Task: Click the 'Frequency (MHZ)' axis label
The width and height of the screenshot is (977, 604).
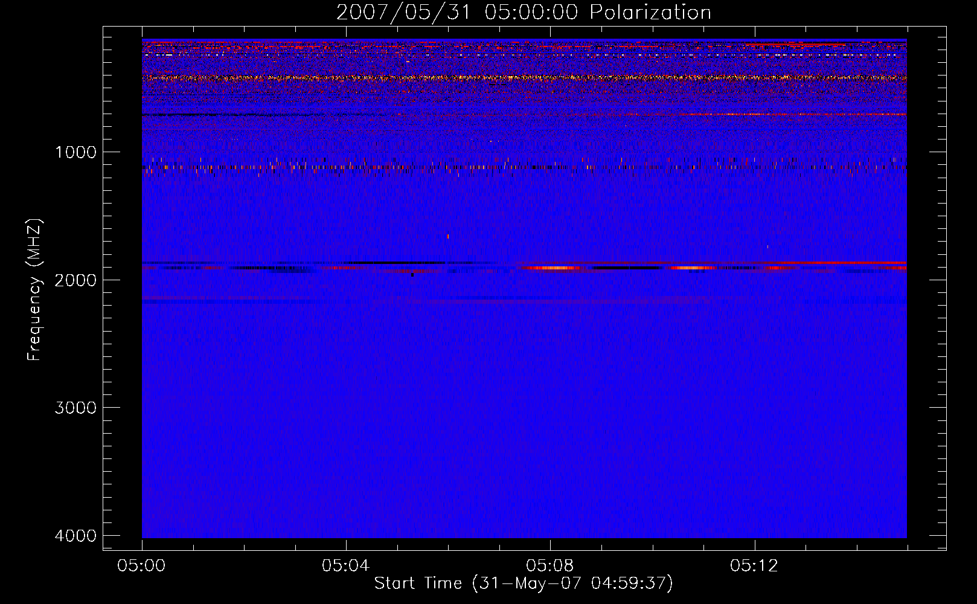Action: pyautogui.click(x=34, y=290)
